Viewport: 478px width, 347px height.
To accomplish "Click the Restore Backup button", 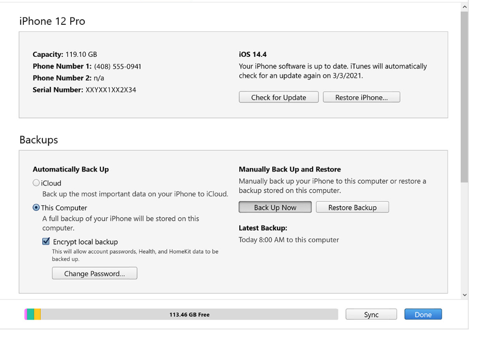I will click(352, 207).
